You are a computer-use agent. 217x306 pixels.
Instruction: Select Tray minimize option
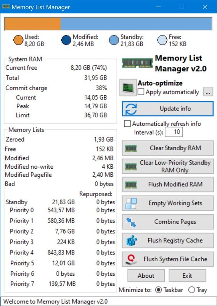click(192, 290)
